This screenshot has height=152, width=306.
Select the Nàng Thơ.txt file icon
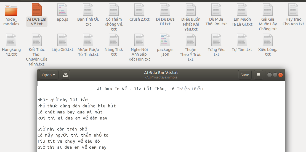coord(114,40)
